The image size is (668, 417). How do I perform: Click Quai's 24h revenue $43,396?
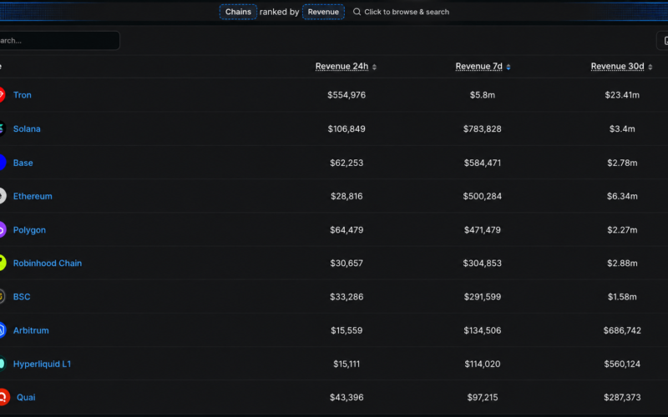coord(347,397)
